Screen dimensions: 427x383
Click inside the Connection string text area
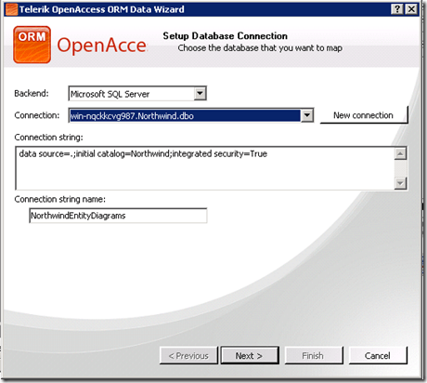click(205, 168)
